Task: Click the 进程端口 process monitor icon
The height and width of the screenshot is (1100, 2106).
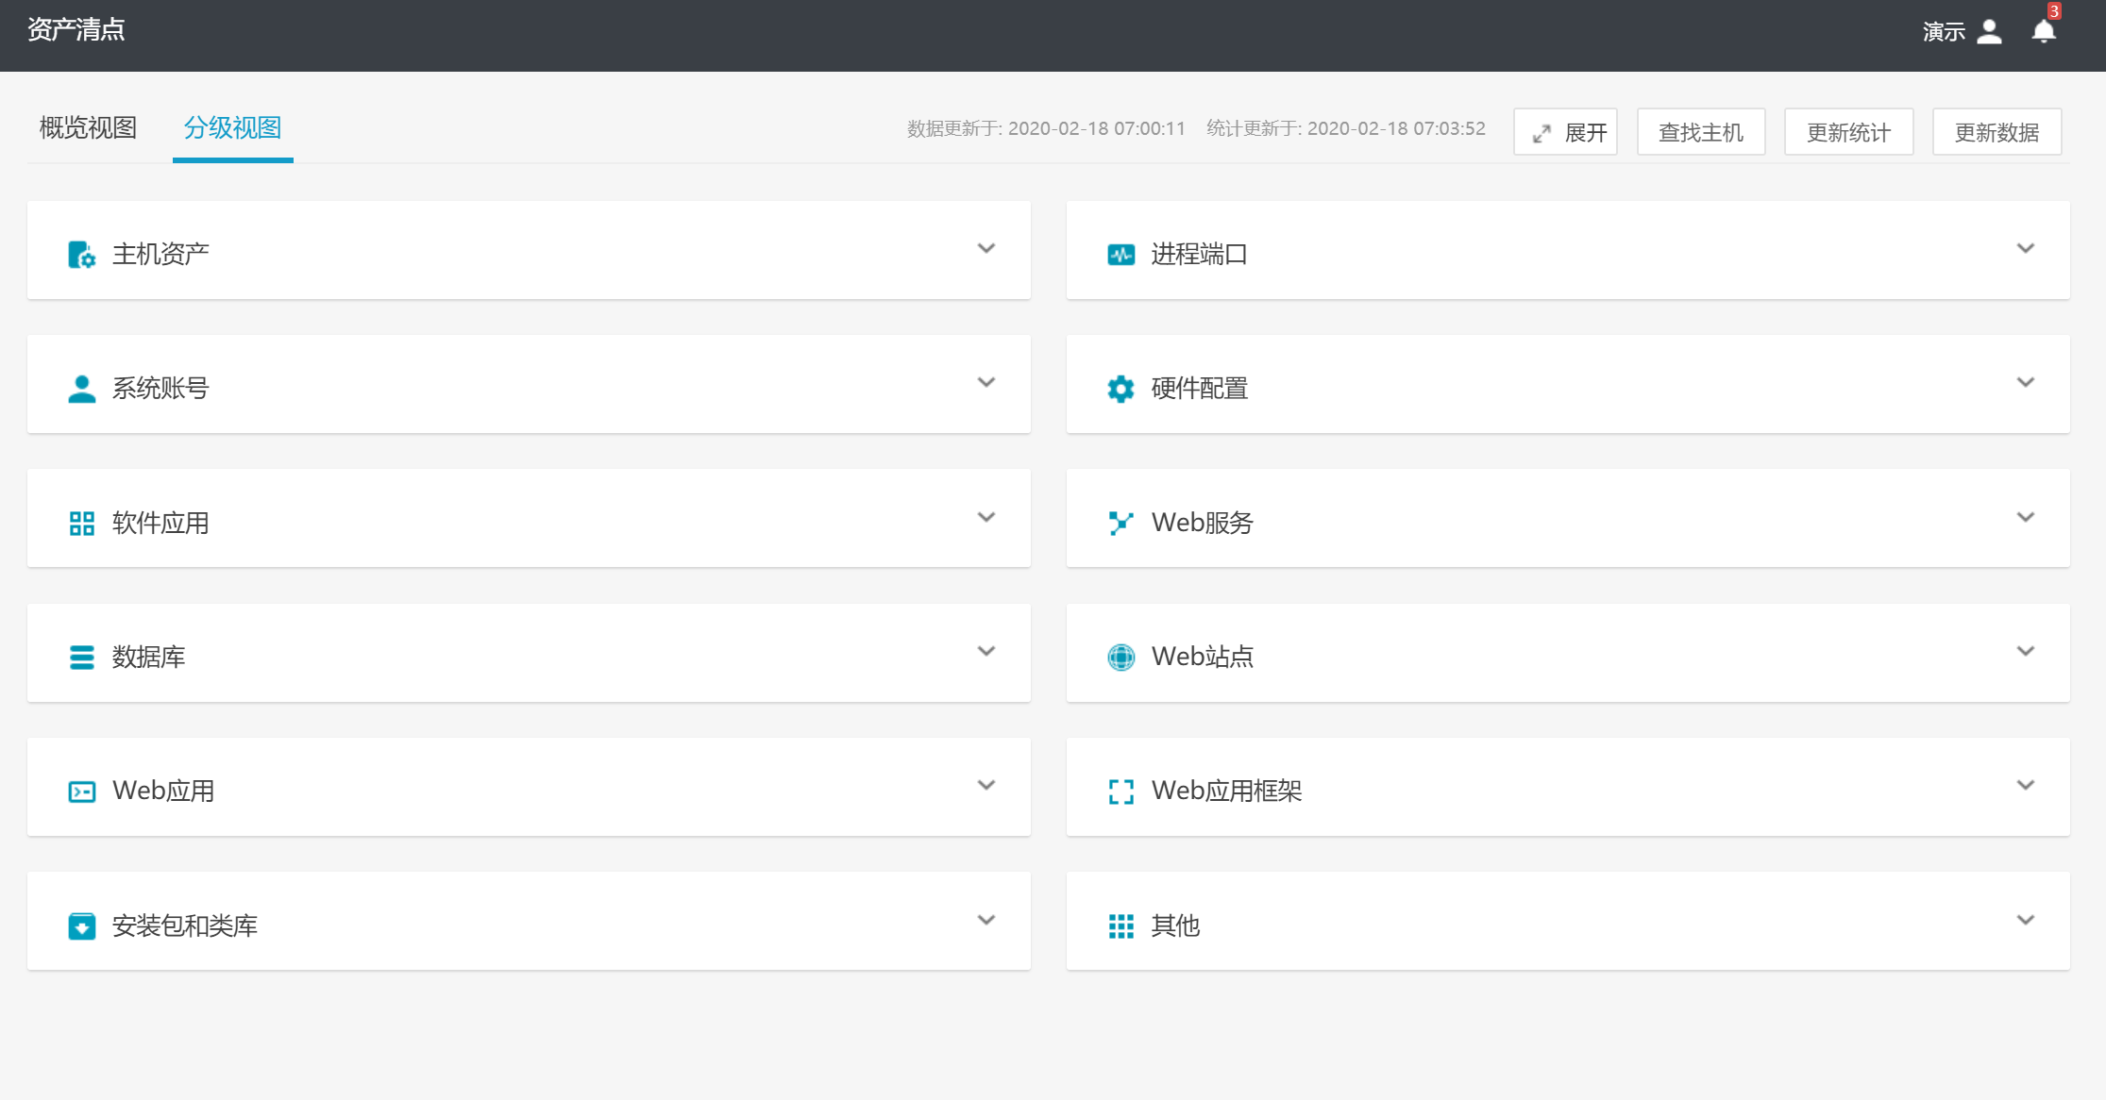Action: (x=1120, y=255)
